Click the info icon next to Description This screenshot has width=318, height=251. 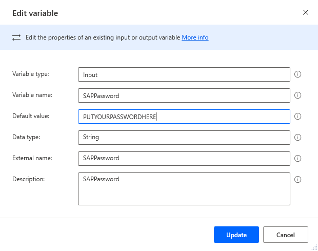(298, 180)
